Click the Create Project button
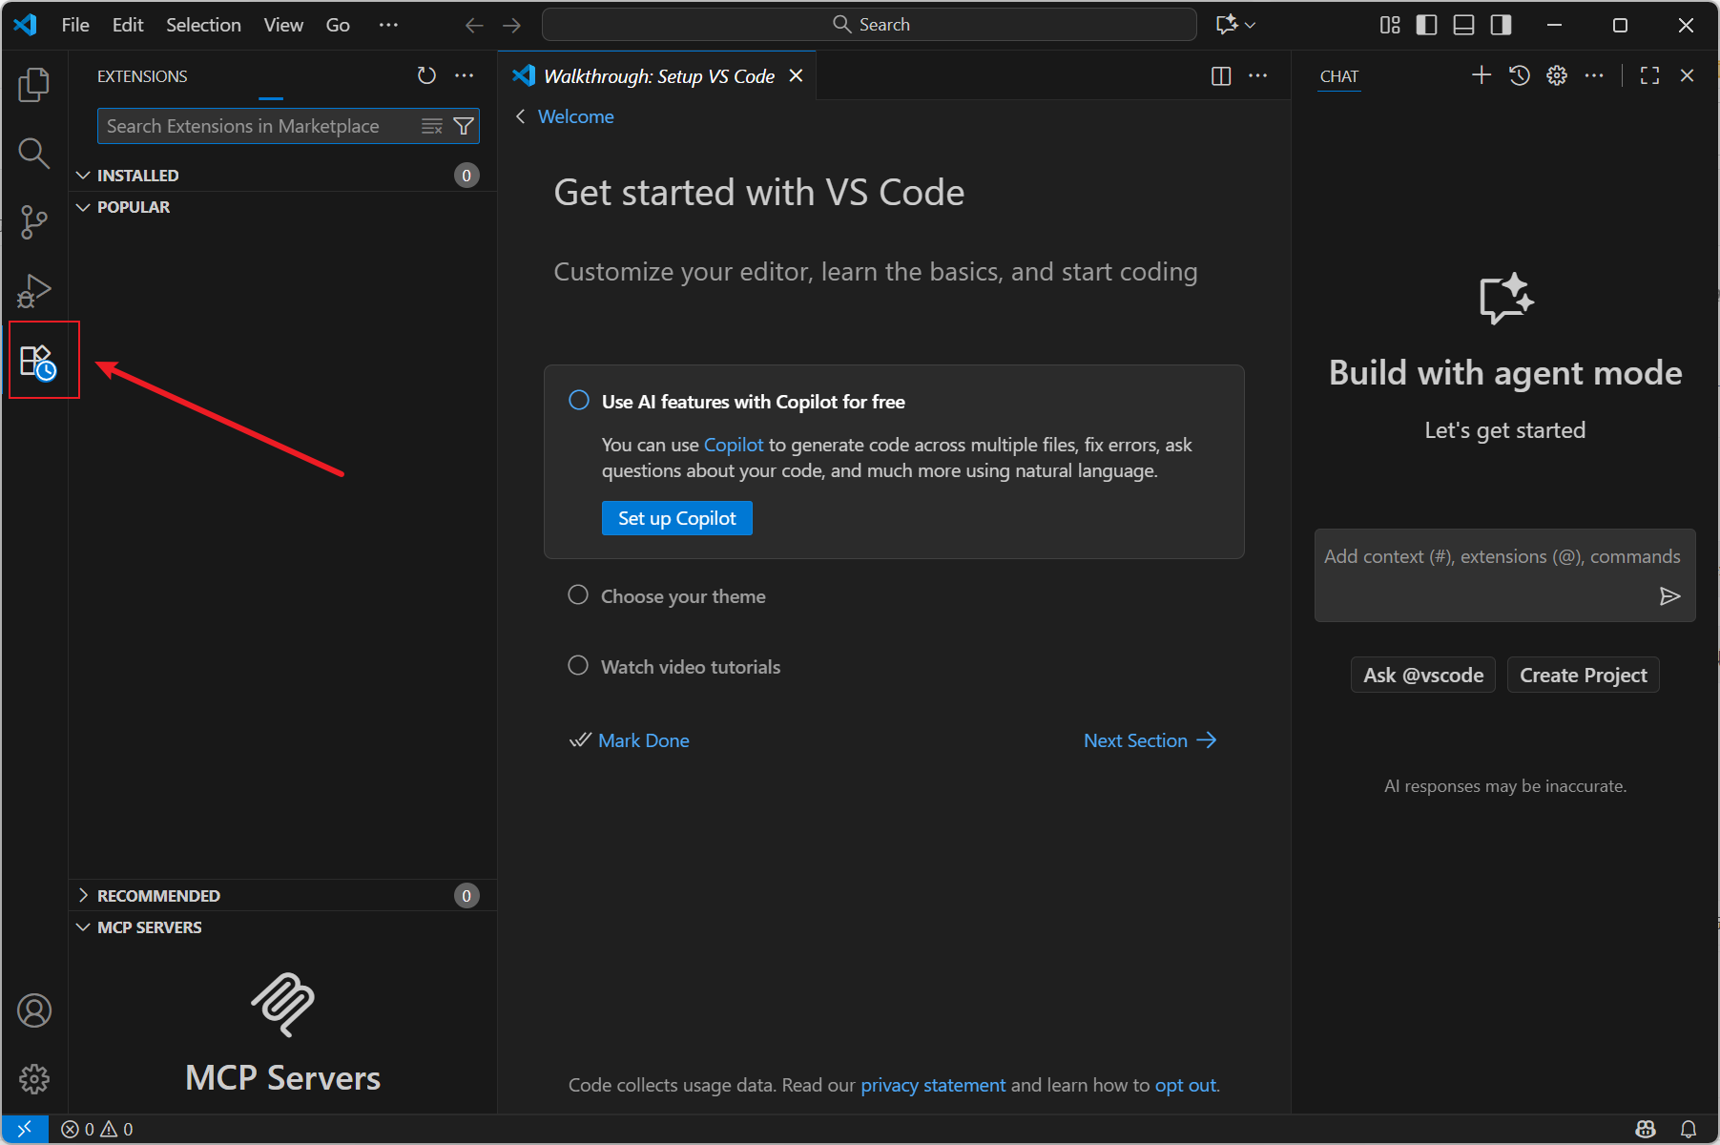 pos(1584,675)
